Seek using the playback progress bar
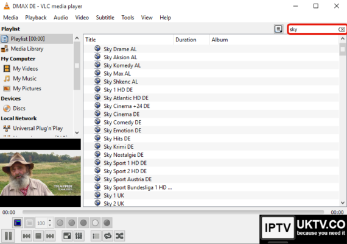The height and width of the screenshot is (244, 347). pyautogui.click(x=173, y=212)
